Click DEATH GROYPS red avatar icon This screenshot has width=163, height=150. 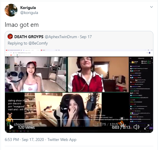click(10, 36)
